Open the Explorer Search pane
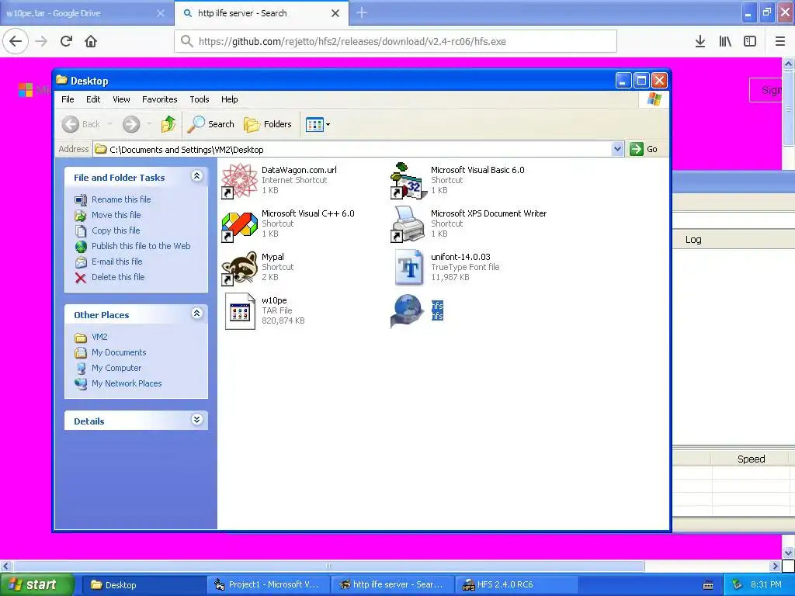 (x=211, y=124)
